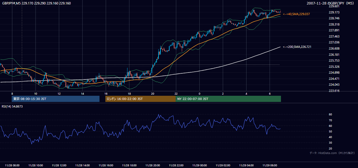358x168 pixels.
Task: Select the Tokyo session bar 08:00-15:30 JST
Action: [56, 99]
